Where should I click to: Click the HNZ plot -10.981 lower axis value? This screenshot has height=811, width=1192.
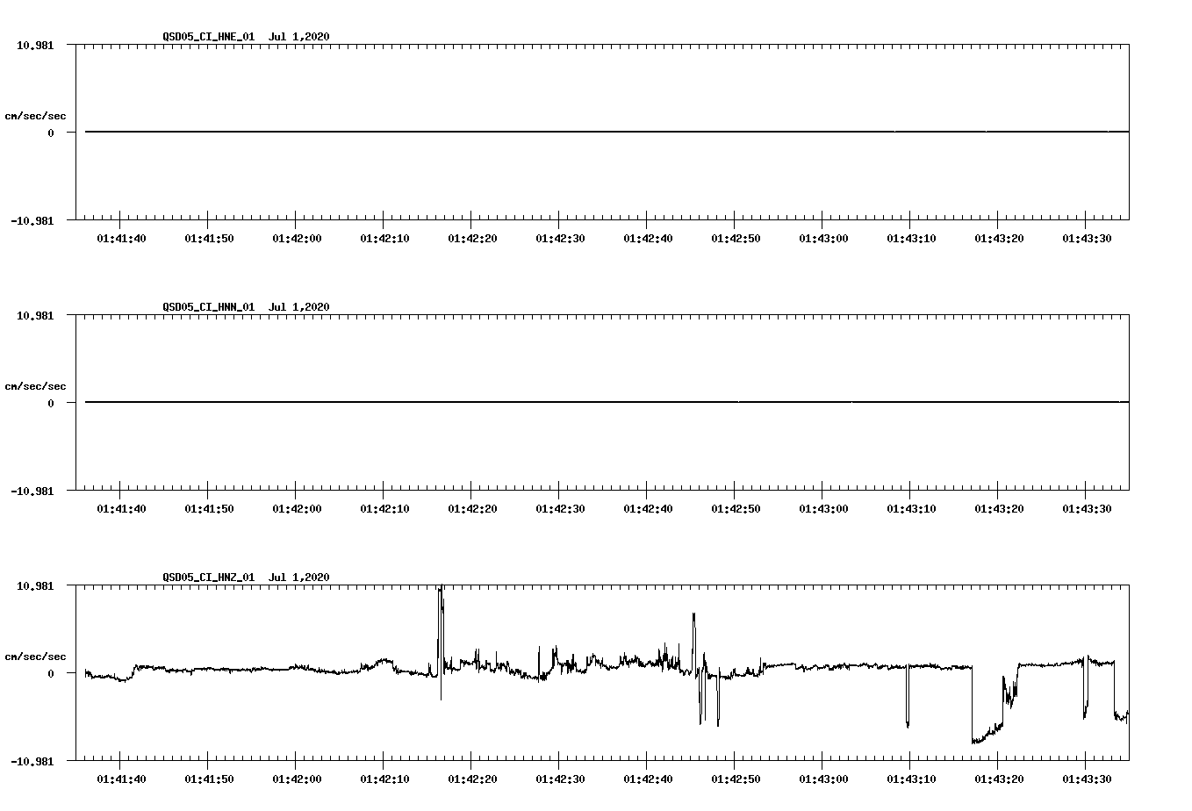pyautogui.click(x=32, y=761)
